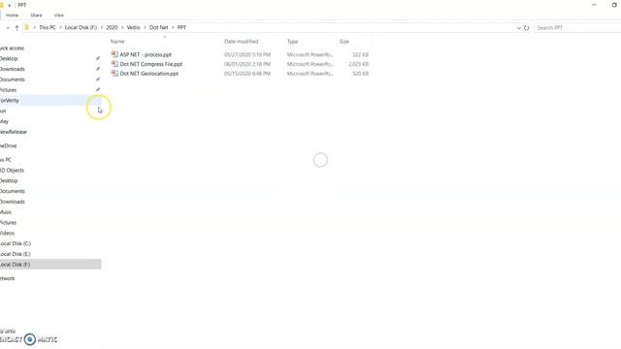Expand the address bar history dropdown
The height and width of the screenshot is (349, 621).
[518, 28]
